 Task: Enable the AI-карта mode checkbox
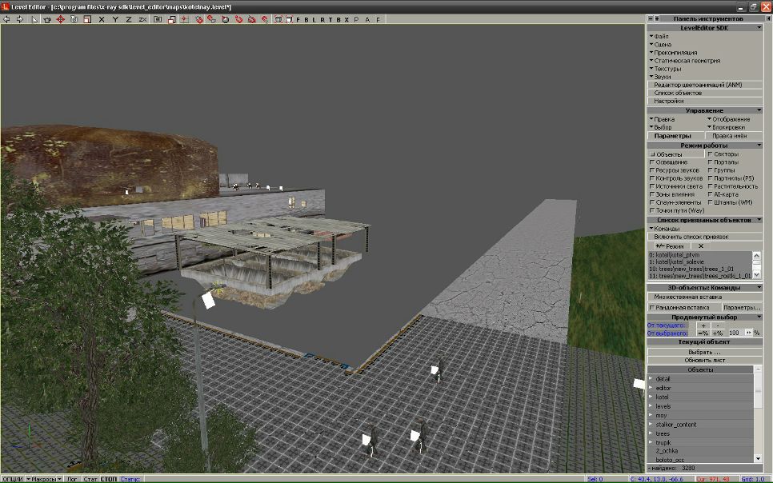(710, 194)
